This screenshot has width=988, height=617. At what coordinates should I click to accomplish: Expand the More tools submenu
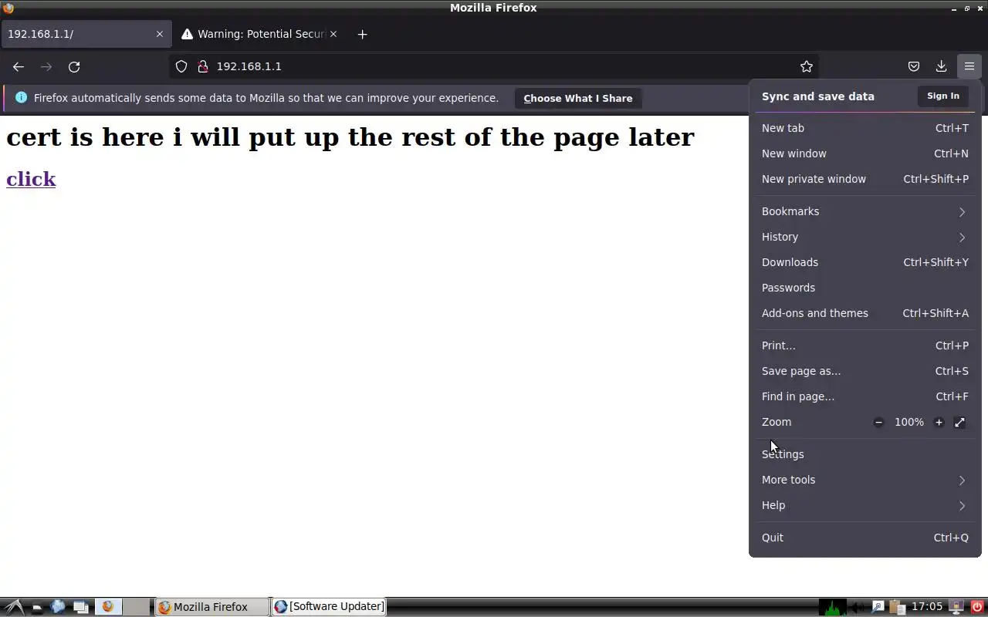tap(864, 480)
